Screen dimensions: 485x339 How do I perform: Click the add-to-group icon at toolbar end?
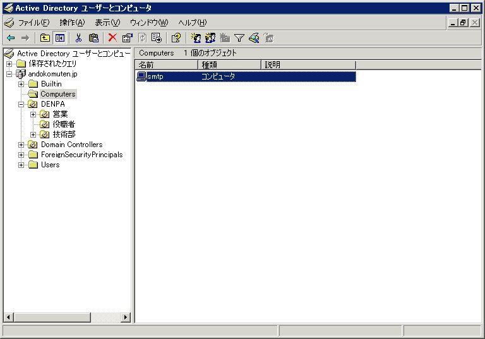269,38
